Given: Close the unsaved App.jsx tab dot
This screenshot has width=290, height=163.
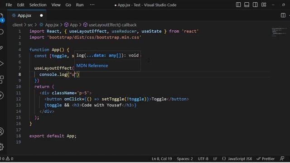Looking at the screenshot, I should (x=41, y=15).
